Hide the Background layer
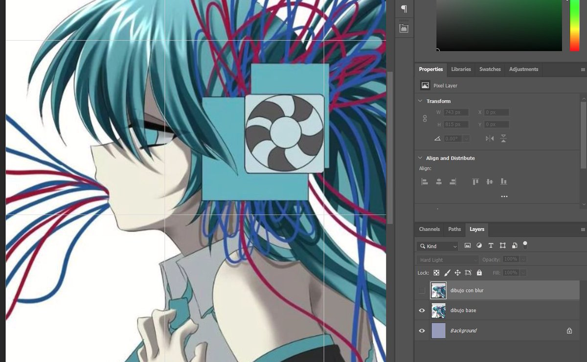The width and height of the screenshot is (587, 362). 422,331
